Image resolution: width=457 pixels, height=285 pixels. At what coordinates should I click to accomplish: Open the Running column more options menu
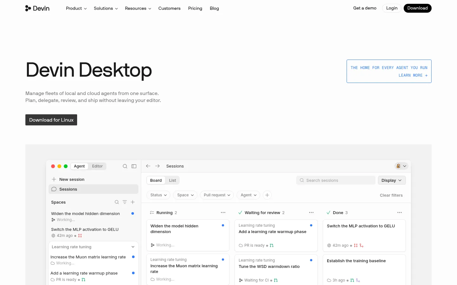tap(223, 212)
